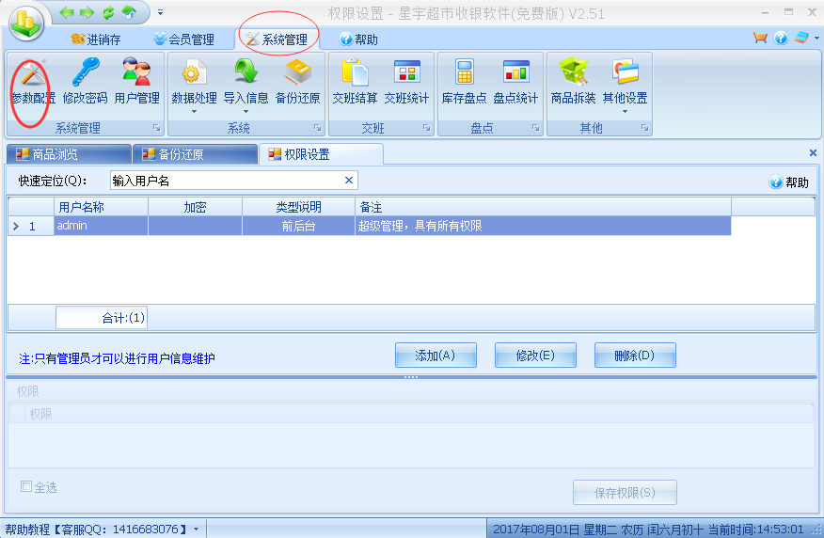Click the 修改(E) button

pos(535,356)
